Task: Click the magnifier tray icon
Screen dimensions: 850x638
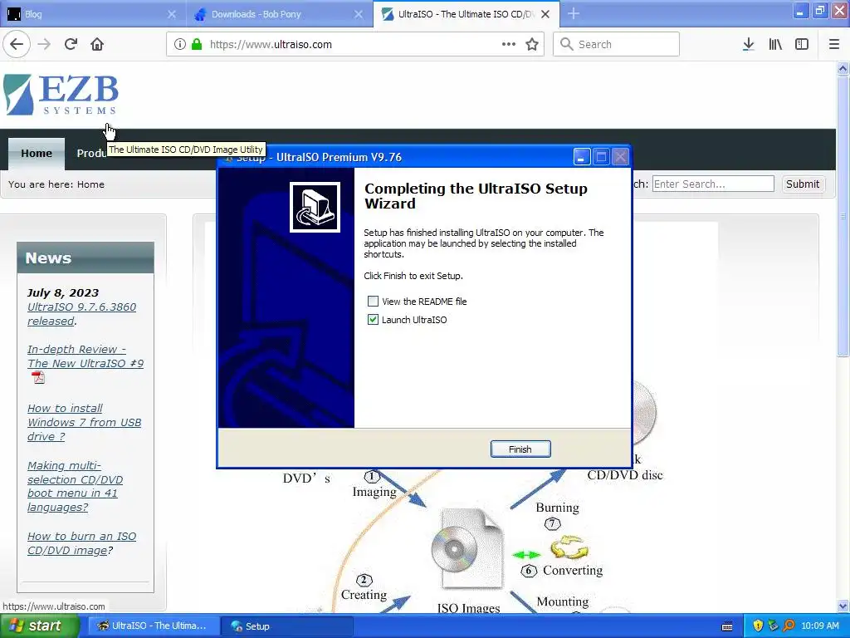Action: [789, 626]
